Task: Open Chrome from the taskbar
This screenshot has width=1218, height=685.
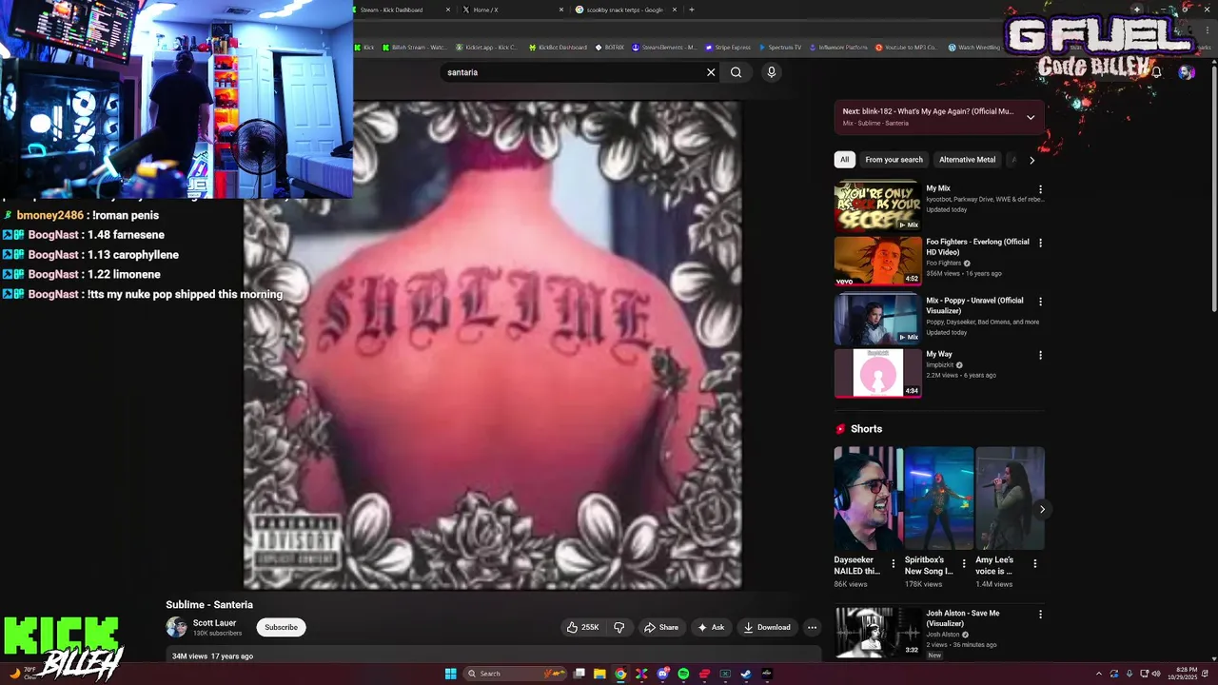Action: (x=620, y=674)
